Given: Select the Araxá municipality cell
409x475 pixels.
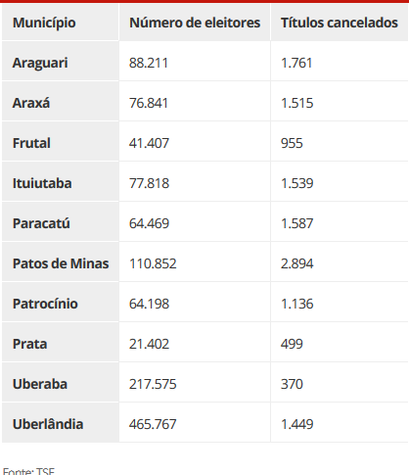Looking at the screenshot, I should pos(61,103).
